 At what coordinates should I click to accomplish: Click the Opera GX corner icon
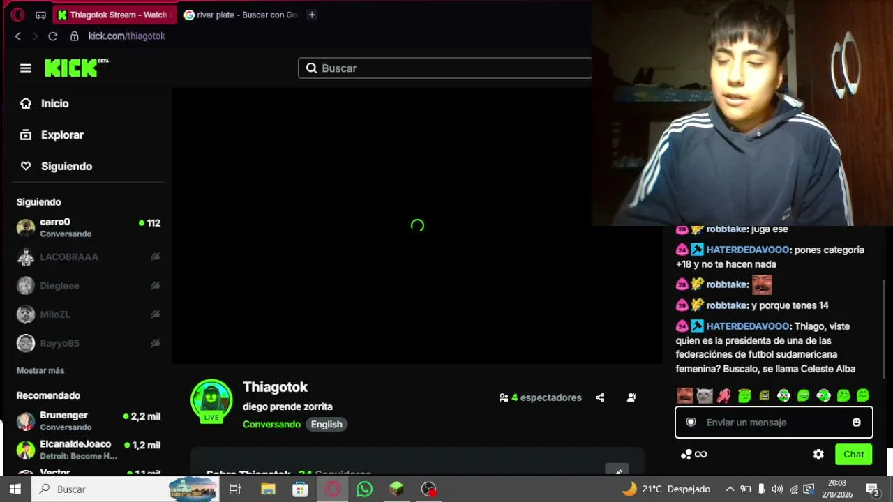40,15
